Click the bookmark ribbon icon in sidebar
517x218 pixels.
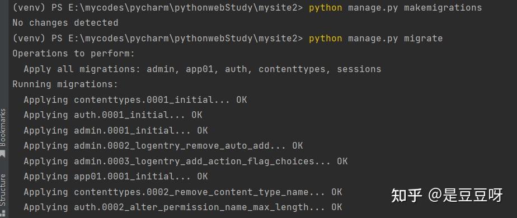coord(3,154)
